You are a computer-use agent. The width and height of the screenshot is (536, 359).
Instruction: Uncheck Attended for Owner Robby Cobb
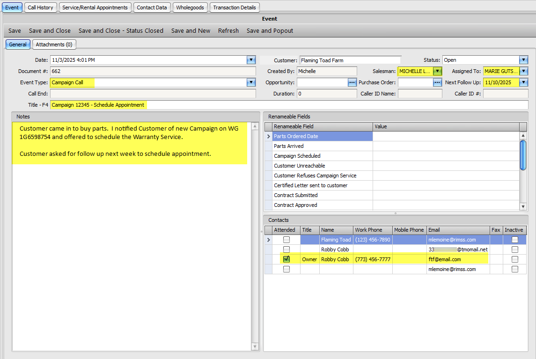click(x=286, y=259)
